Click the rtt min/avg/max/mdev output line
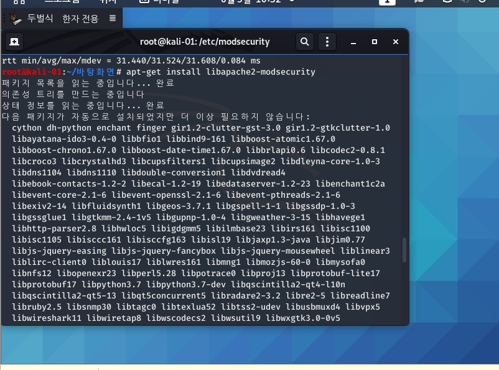Image resolution: width=499 pixels, height=370 pixels. 131,60
